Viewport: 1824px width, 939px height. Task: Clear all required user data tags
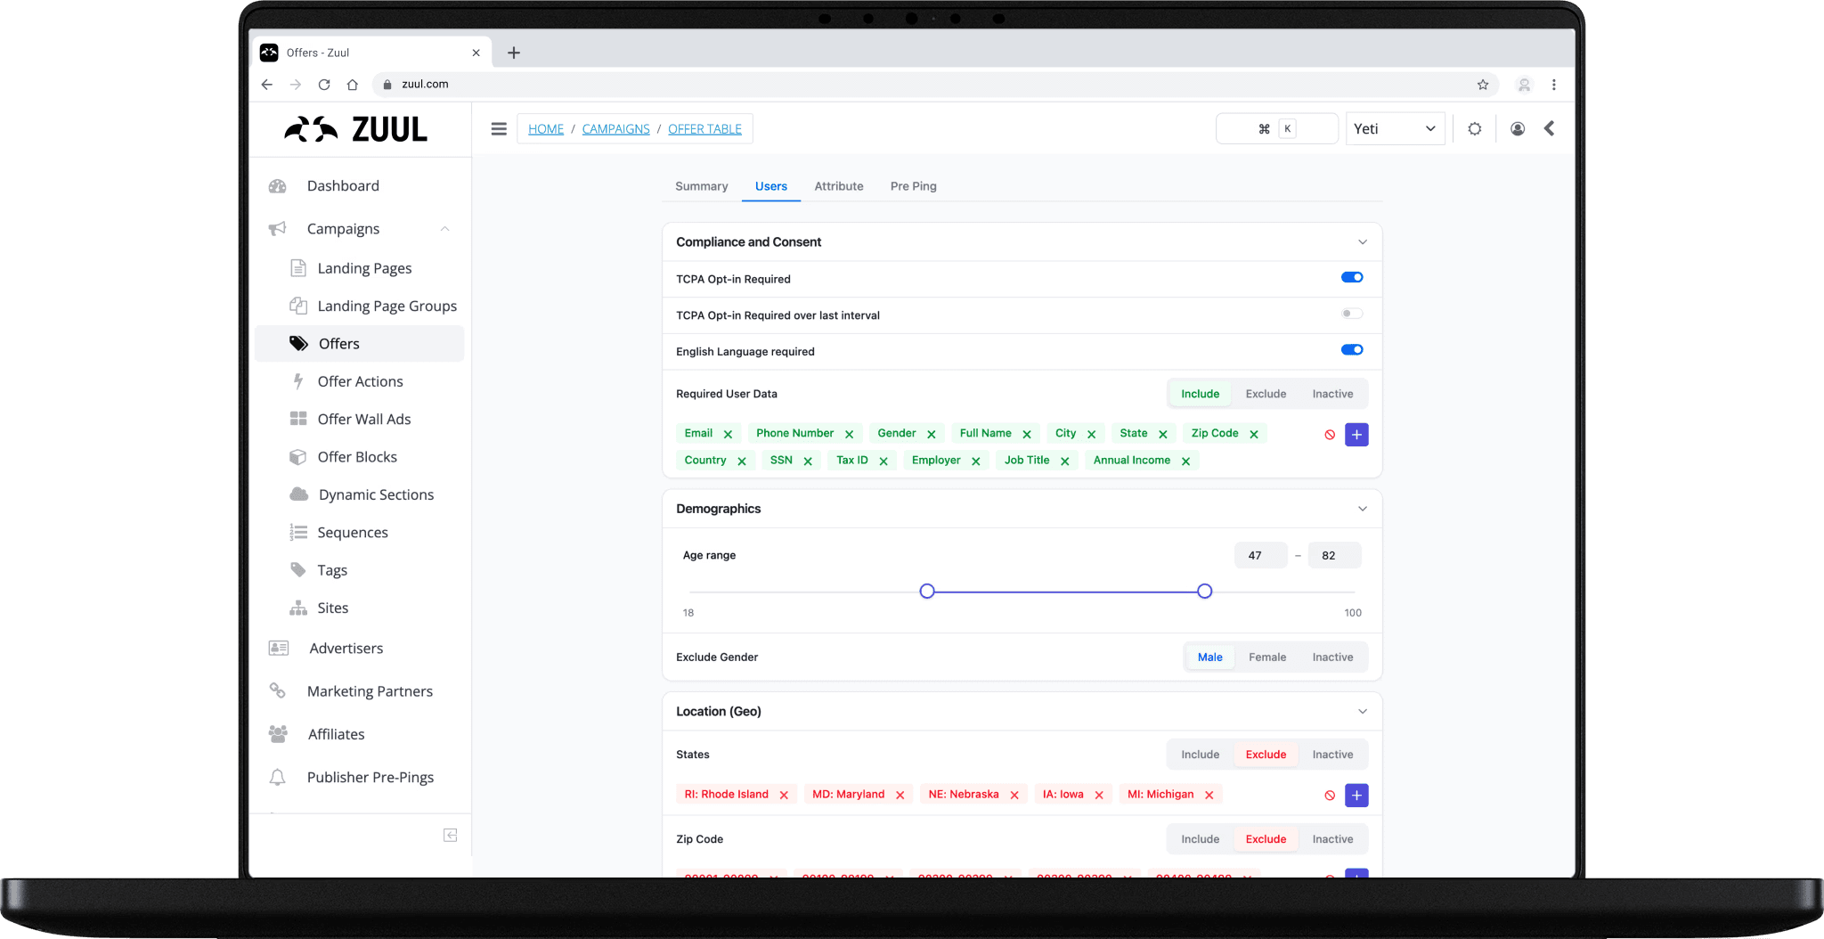click(1330, 435)
